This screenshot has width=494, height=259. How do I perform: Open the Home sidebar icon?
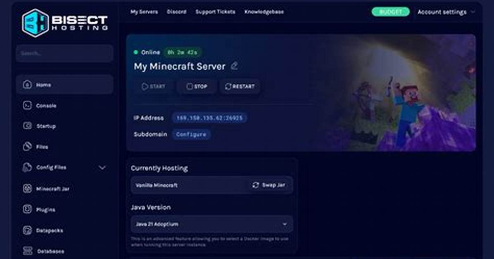click(x=27, y=85)
